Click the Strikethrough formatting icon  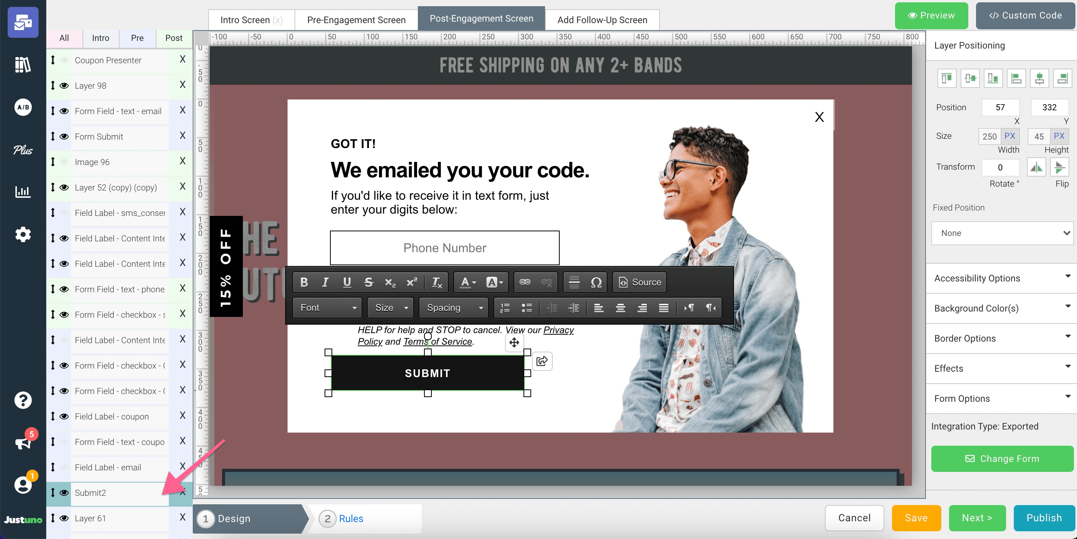(368, 281)
